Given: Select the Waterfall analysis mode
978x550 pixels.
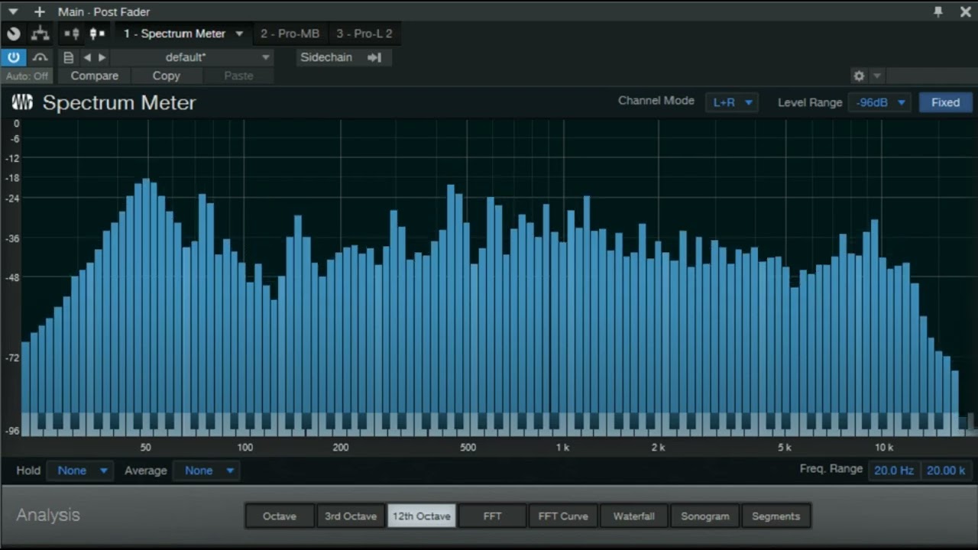Looking at the screenshot, I should click(634, 516).
